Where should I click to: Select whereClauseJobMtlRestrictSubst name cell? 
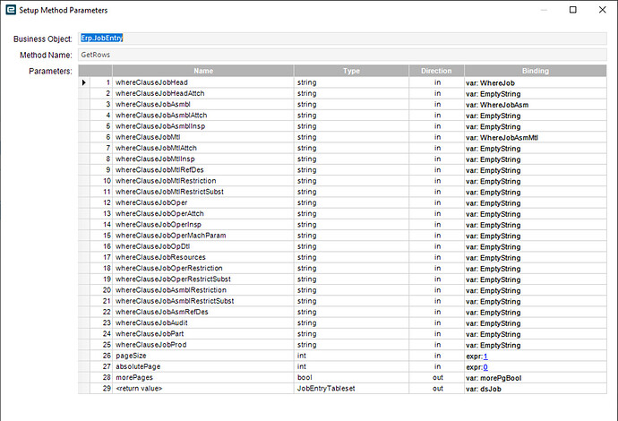[203, 192]
